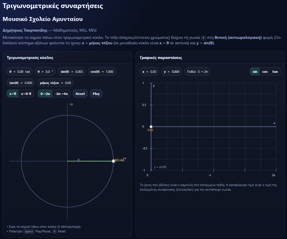Click the author name Δημήτριος Τσορτανίδης

25,30
